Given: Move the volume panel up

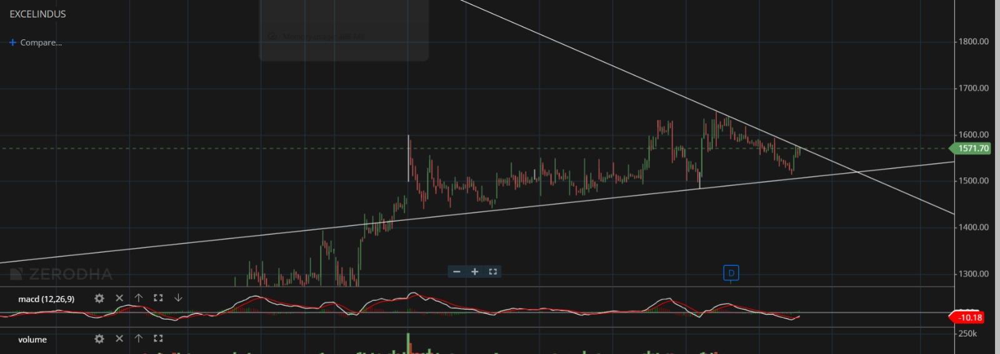Looking at the screenshot, I should click(x=139, y=338).
